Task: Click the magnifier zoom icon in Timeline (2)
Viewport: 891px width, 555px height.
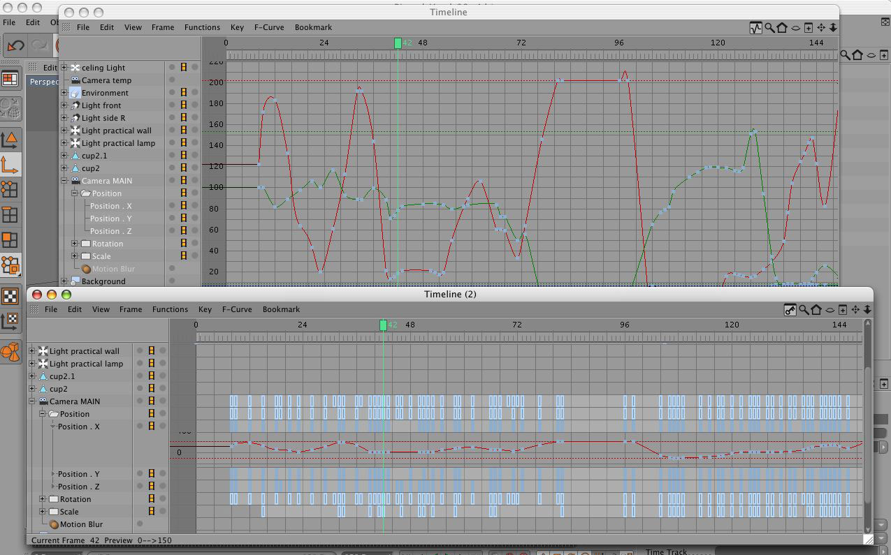Action: tap(804, 310)
